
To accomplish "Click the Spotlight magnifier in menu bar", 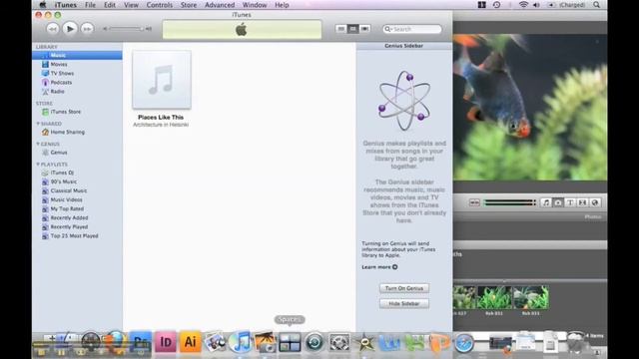I will coord(597,5).
